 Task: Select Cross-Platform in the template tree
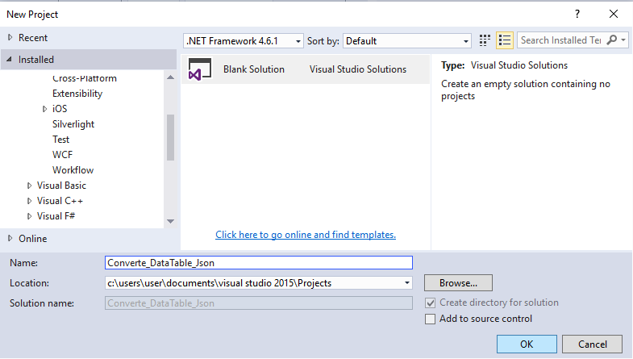click(85, 78)
